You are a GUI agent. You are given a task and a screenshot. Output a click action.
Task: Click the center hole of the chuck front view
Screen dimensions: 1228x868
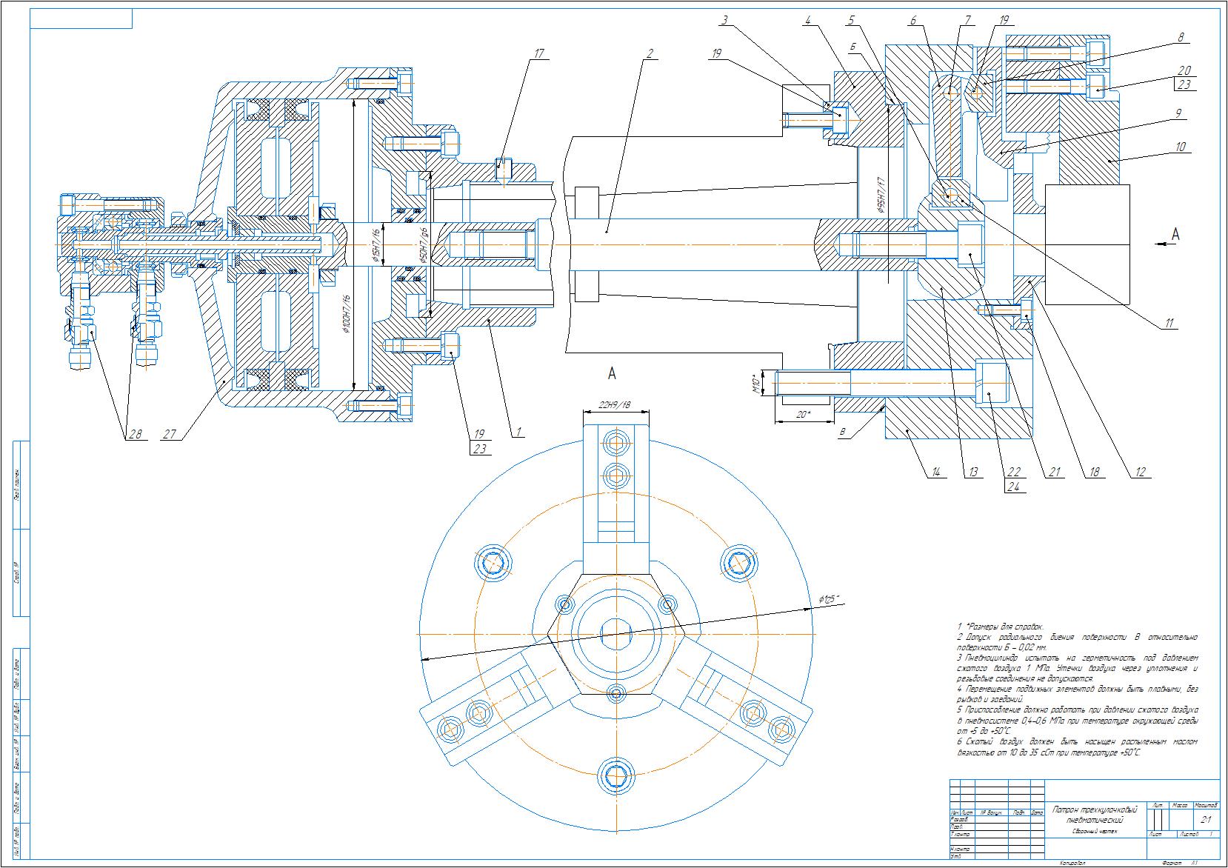(x=615, y=632)
